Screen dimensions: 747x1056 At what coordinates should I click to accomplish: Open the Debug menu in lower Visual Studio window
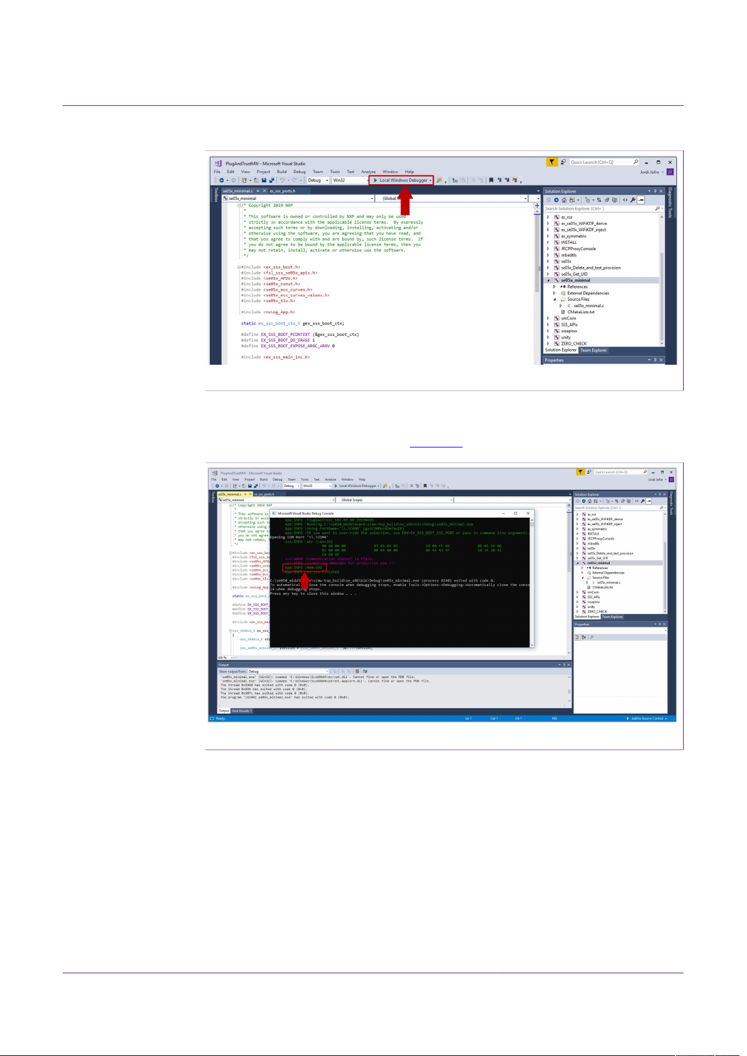[278, 479]
